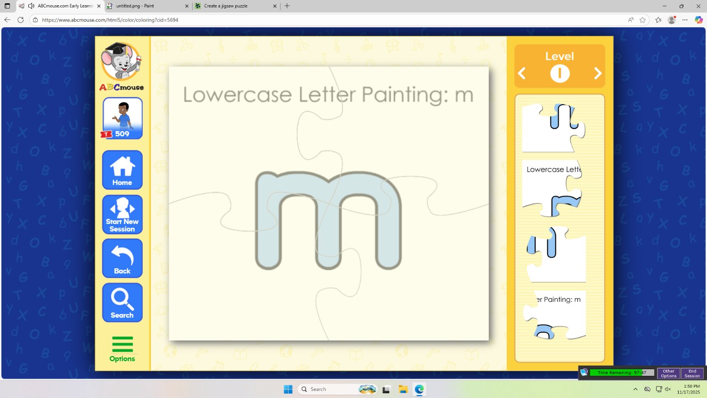
Task: Click the Home icon in sidebar
Action: (x=122, y=170)
